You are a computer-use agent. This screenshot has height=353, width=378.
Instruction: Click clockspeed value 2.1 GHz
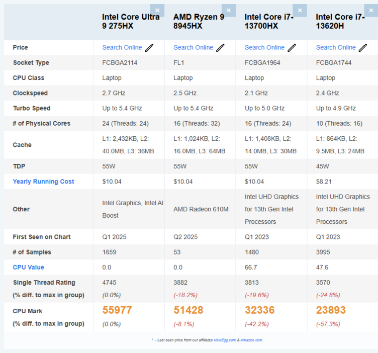256,93
